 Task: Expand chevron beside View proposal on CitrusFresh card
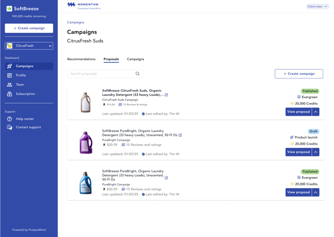[x=316, y=112]
